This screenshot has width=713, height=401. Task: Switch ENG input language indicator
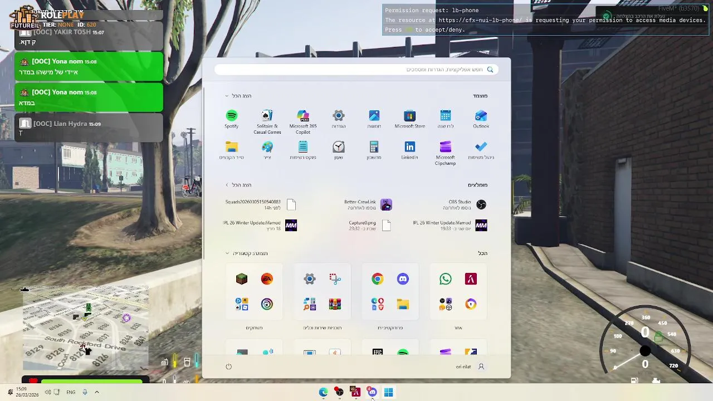(x=71, y=392)
